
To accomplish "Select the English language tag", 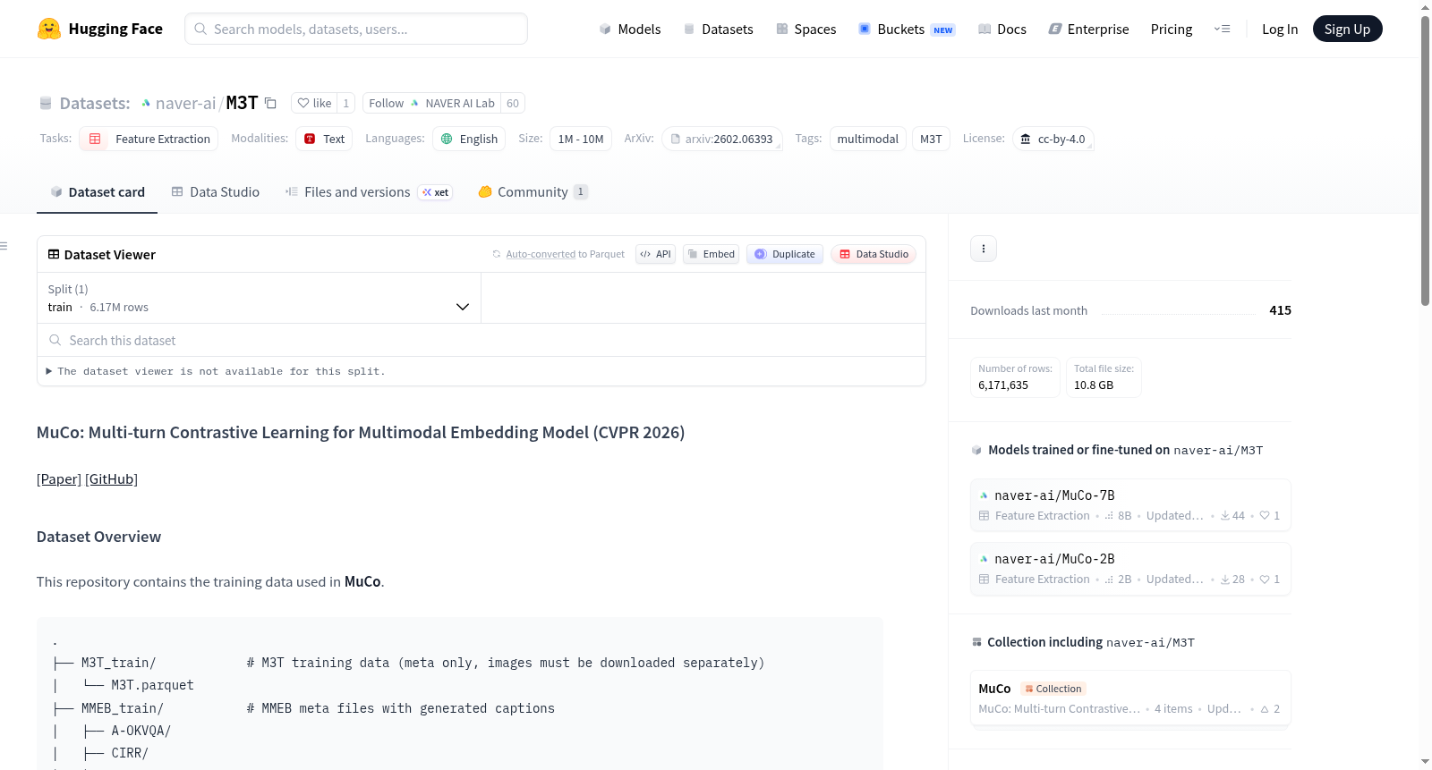I will (x=469, y=139).
